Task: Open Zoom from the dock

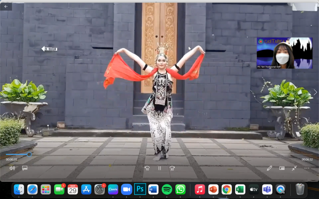Action: click(127, 189)
